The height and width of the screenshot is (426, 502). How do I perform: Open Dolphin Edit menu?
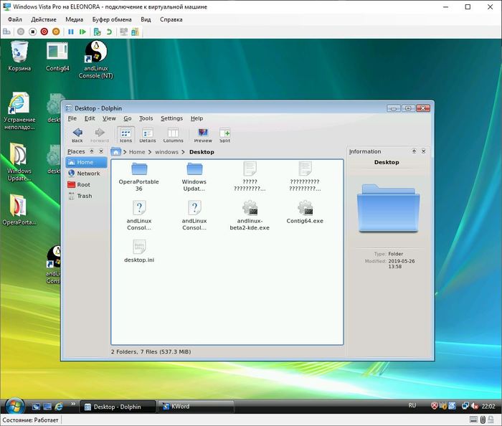pos(90,118)
